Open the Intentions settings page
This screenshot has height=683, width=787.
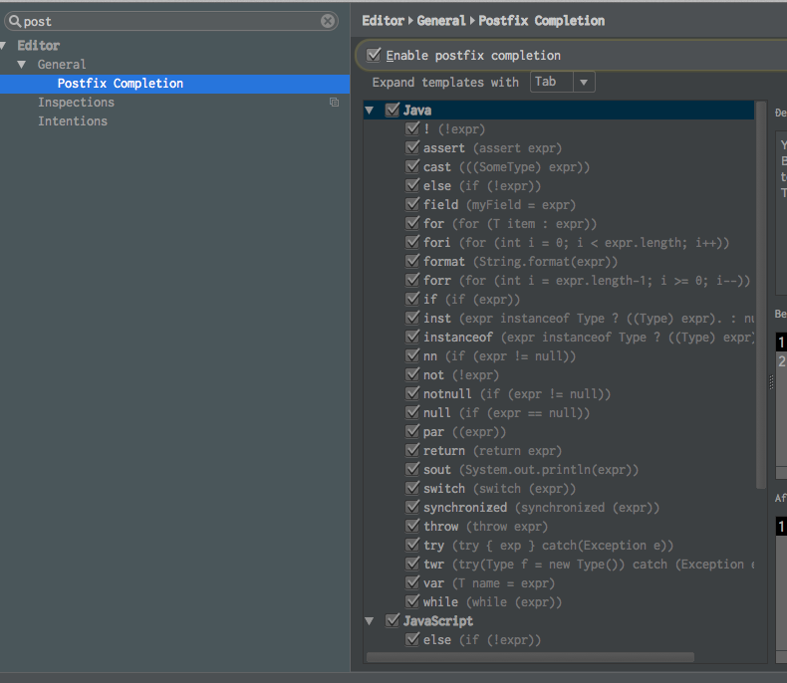73,121
